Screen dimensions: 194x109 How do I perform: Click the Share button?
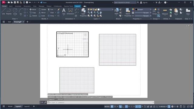(43, 2)
